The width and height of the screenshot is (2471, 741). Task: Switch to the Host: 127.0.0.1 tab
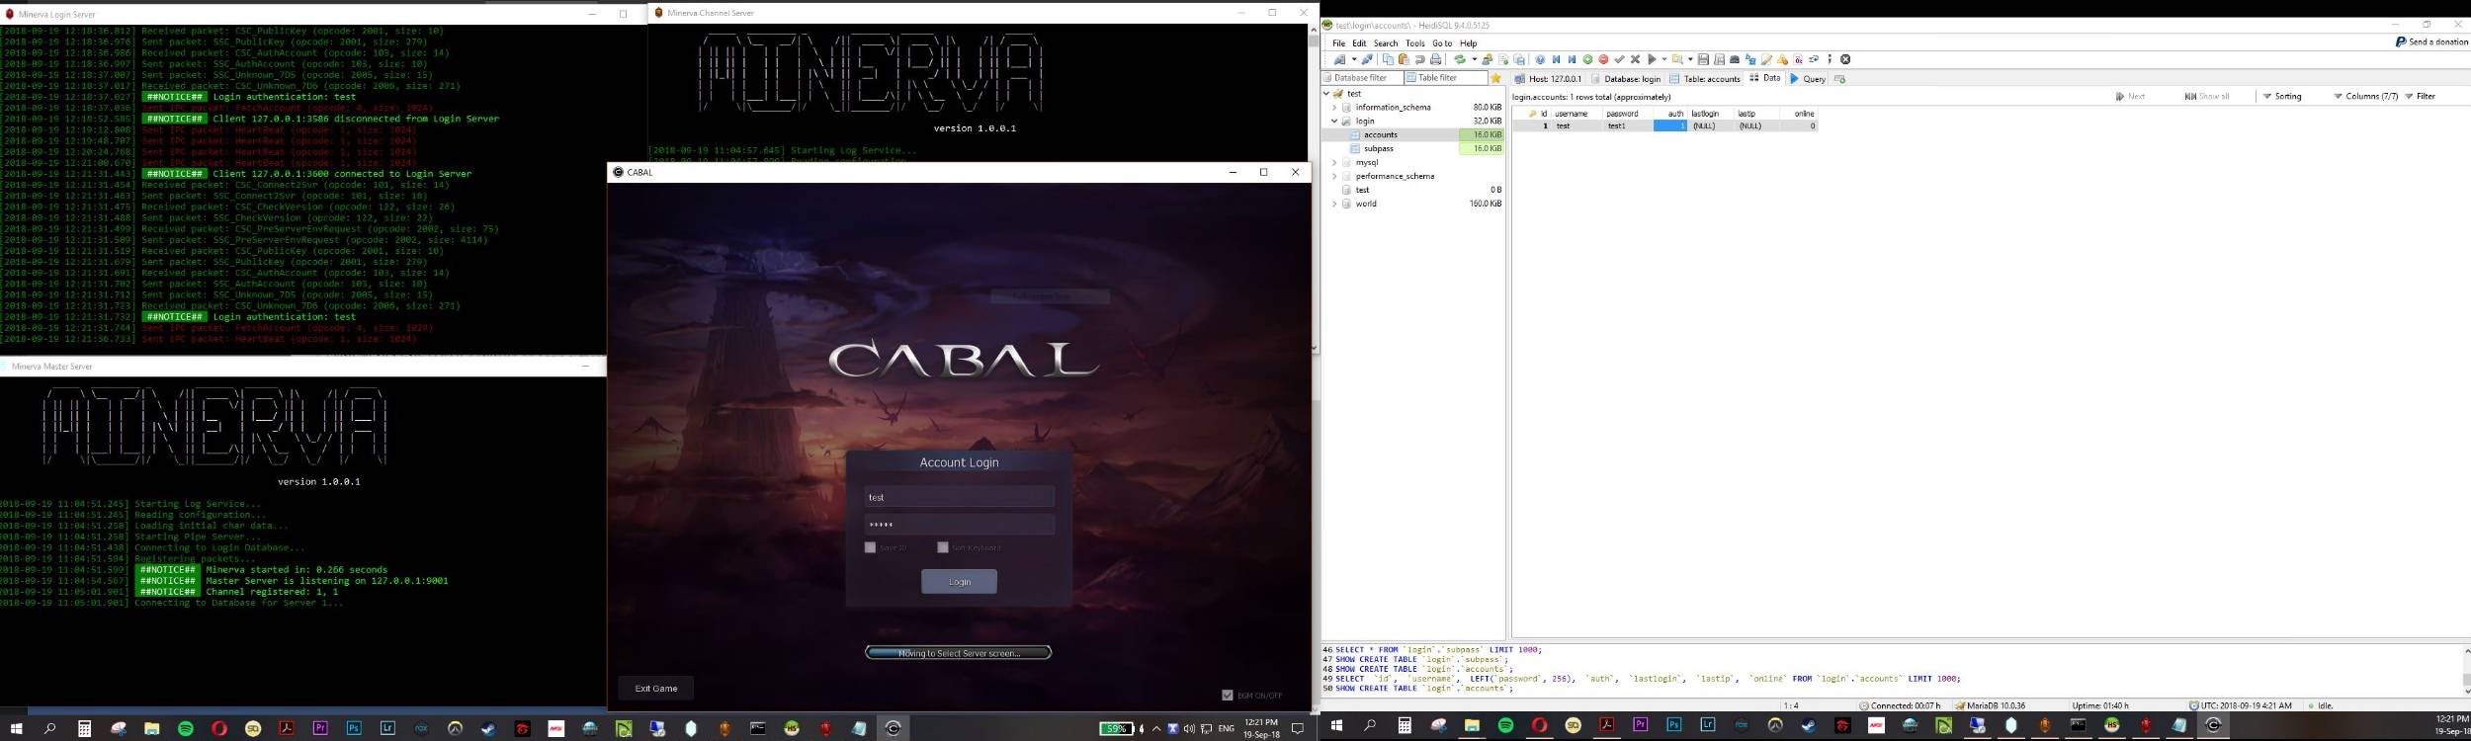click(1548, 79)
